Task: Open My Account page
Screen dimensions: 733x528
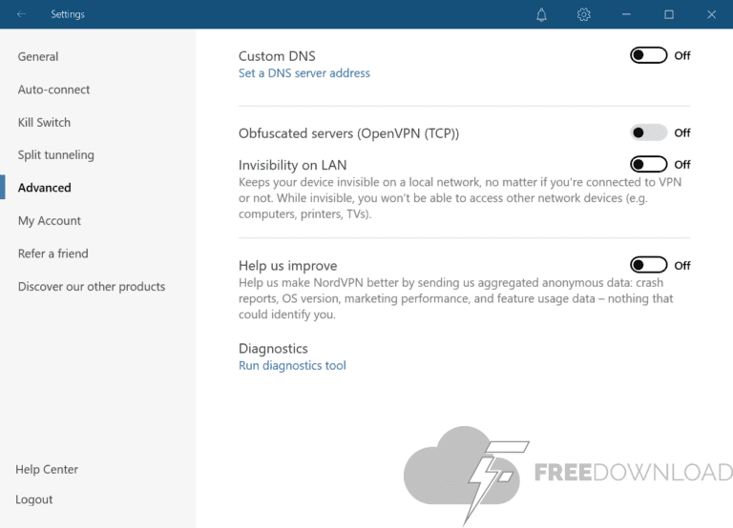Action: [49, 221]
